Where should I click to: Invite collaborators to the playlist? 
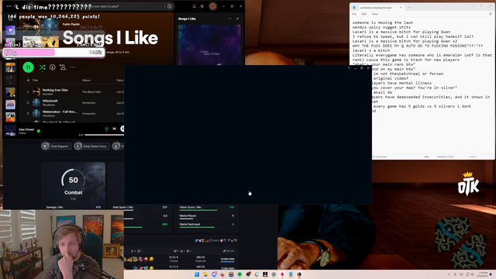point(63,67)
